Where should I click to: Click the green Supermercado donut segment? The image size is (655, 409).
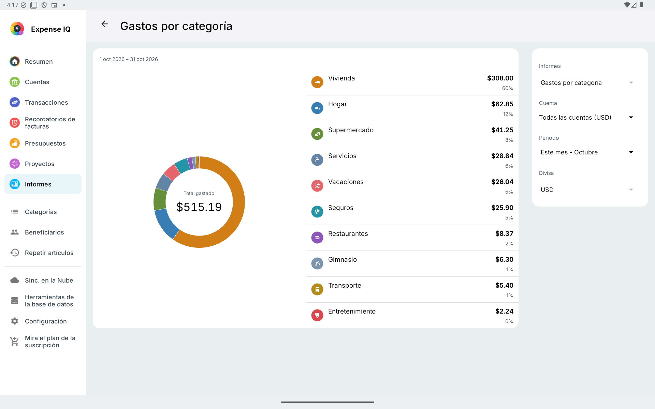[160, 199]
